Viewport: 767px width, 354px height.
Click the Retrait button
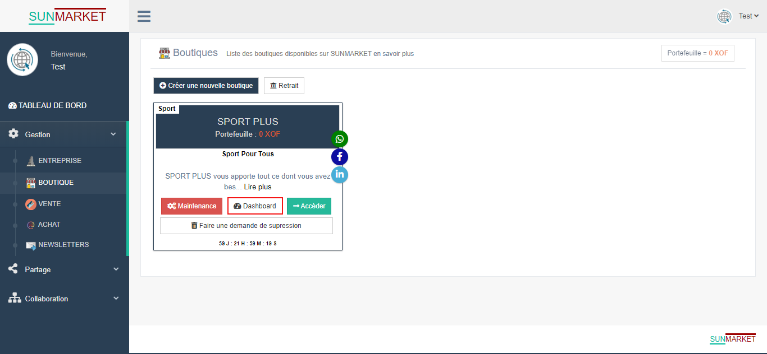(x=284, y=86)
